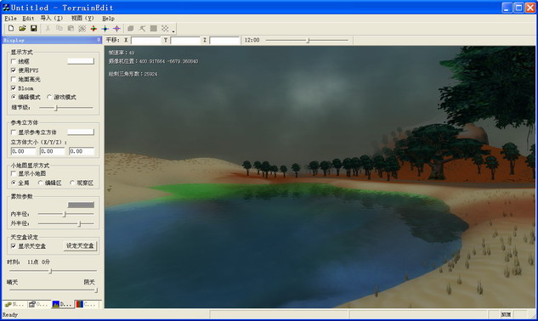Select the blue-green cross axis tool
The width and height of the screenshot is (538, 321).
point(105,29)
